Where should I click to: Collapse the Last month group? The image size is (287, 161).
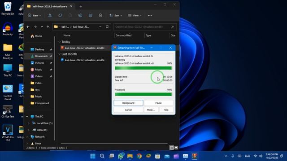(60, 54)
